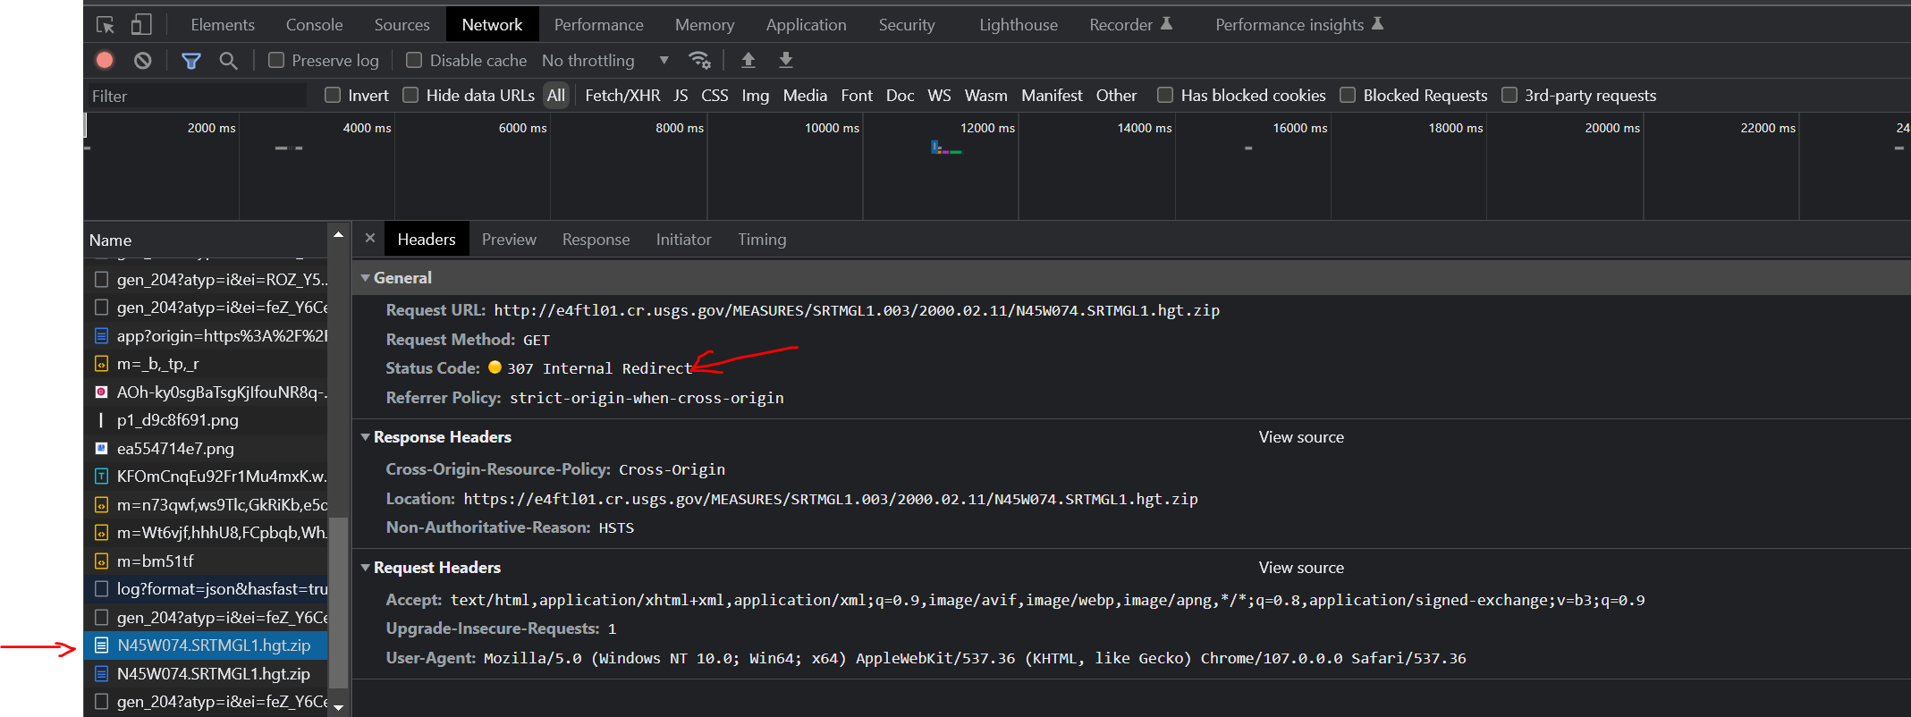Open the network search magnifier icon

click(228, 60)
